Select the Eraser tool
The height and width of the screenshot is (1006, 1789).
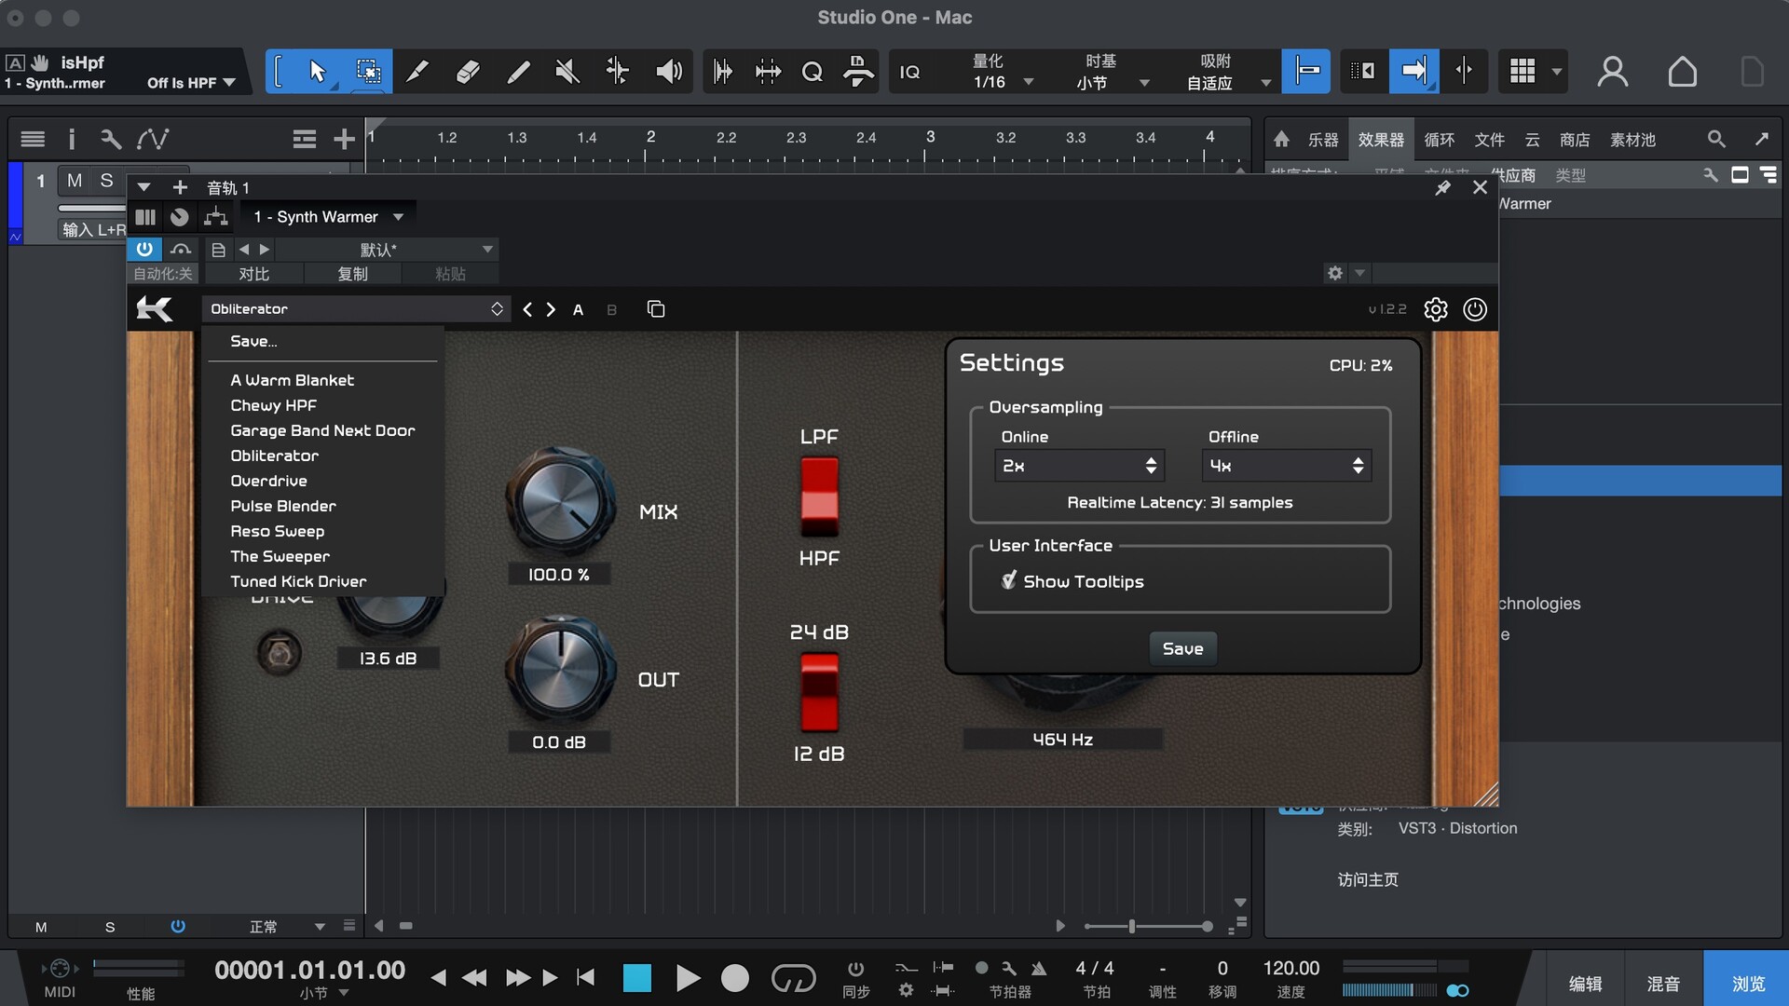(468, 72)
